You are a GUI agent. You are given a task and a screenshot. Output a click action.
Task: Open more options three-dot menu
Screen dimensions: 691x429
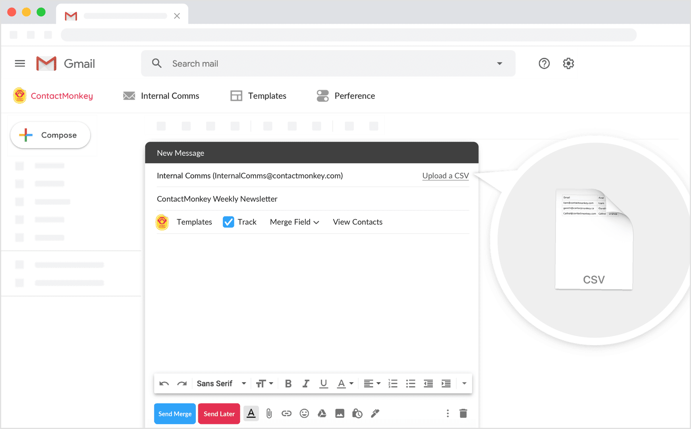point(448,414)
